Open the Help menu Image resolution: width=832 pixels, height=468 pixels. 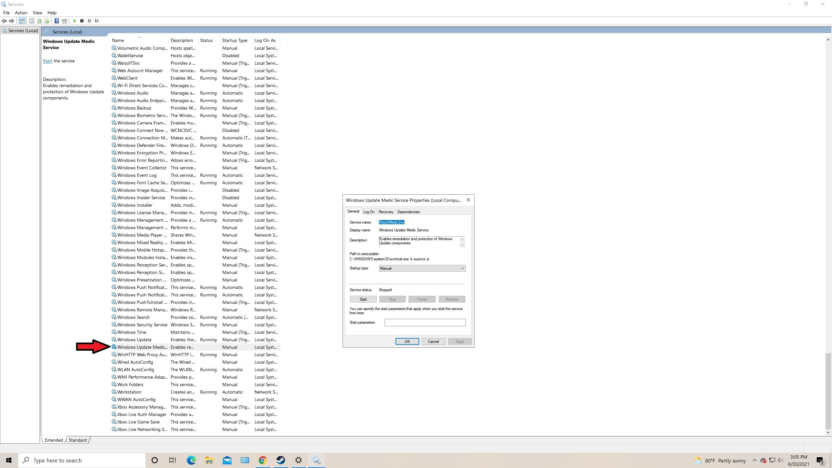click(52, 13)
